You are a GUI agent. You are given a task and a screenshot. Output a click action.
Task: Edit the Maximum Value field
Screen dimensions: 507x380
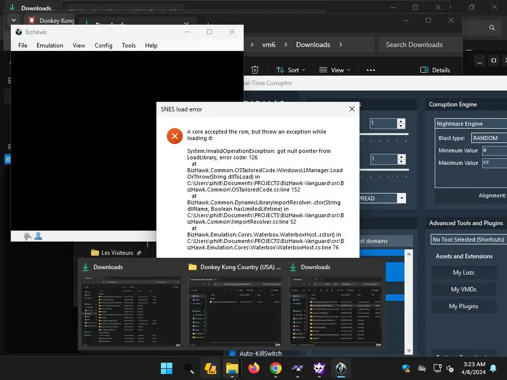click(x=495, y=162)
